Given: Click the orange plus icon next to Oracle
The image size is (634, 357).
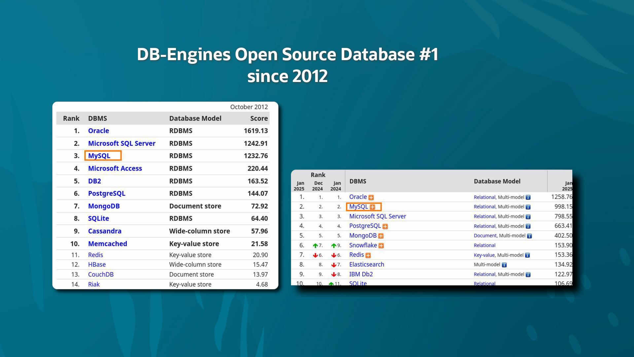Looking at the screenshot, I should (371, 198).
